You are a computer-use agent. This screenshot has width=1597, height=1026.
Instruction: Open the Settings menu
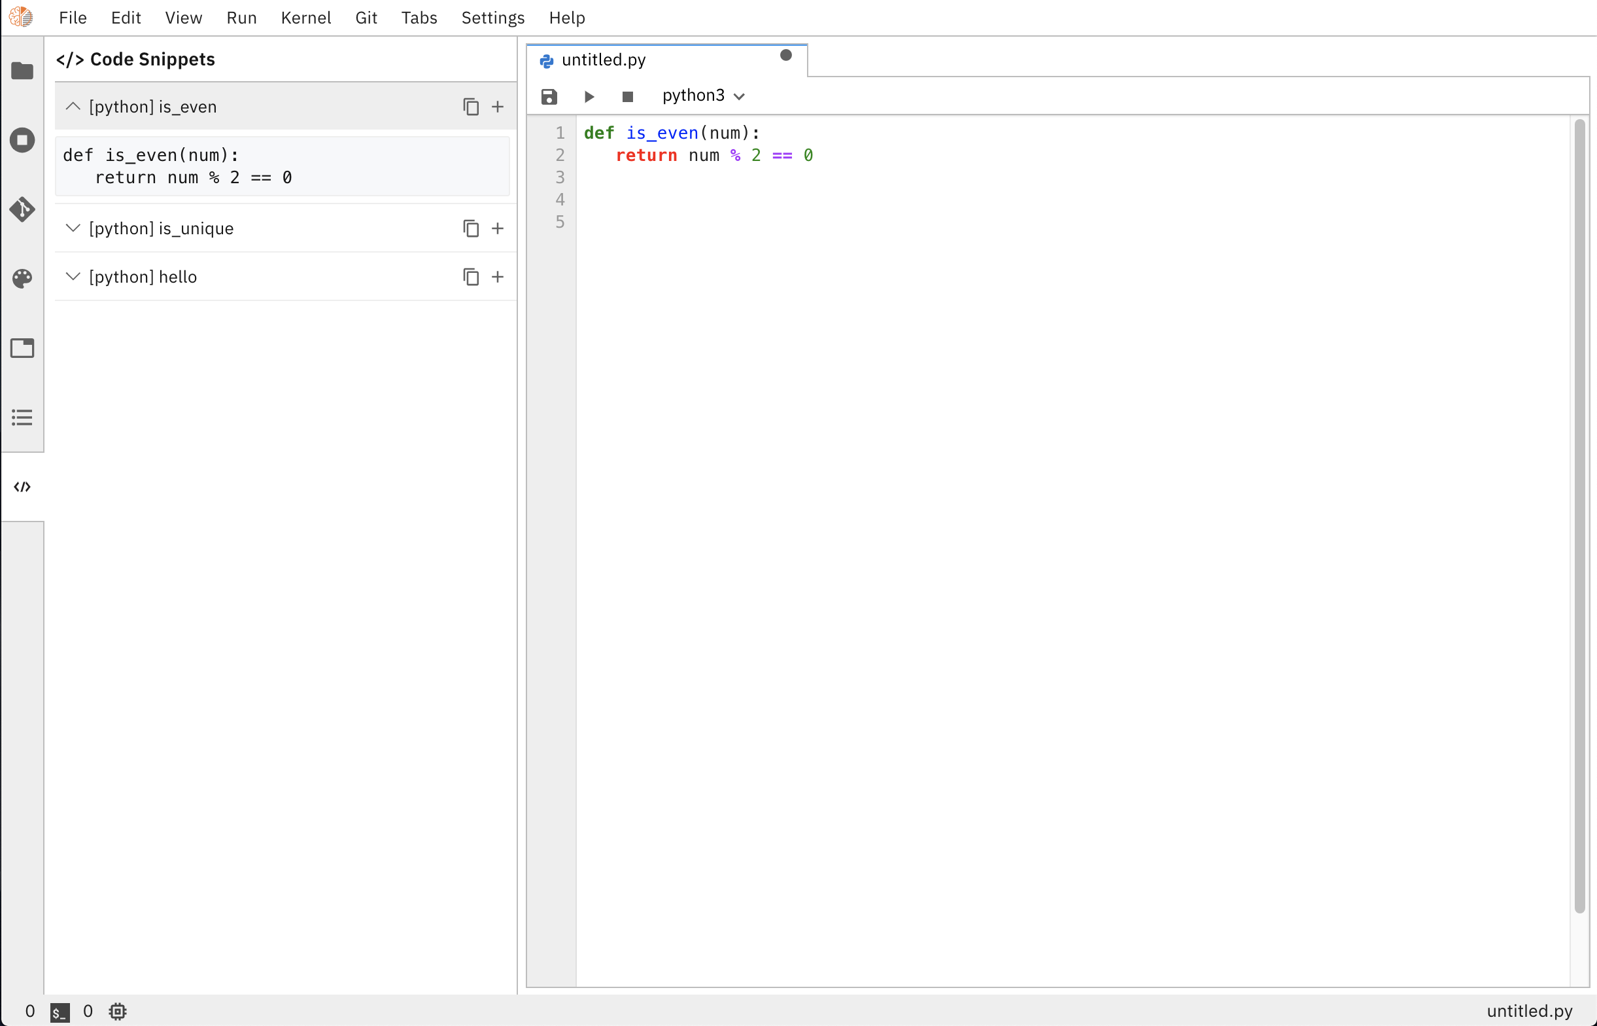(492, 18)
